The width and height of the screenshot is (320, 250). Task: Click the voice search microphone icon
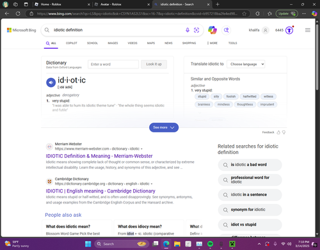click(188, 30)
